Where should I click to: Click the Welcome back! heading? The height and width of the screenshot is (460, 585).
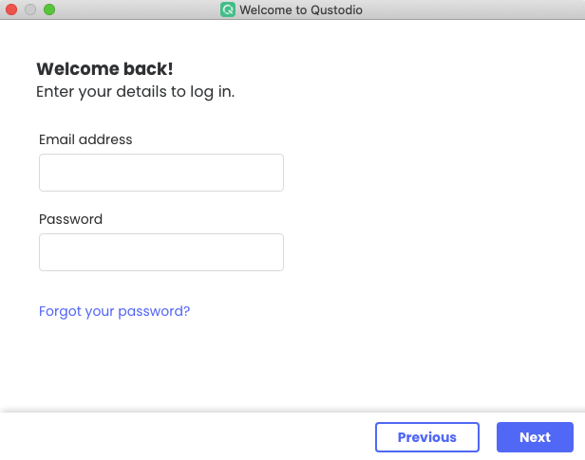104,69
